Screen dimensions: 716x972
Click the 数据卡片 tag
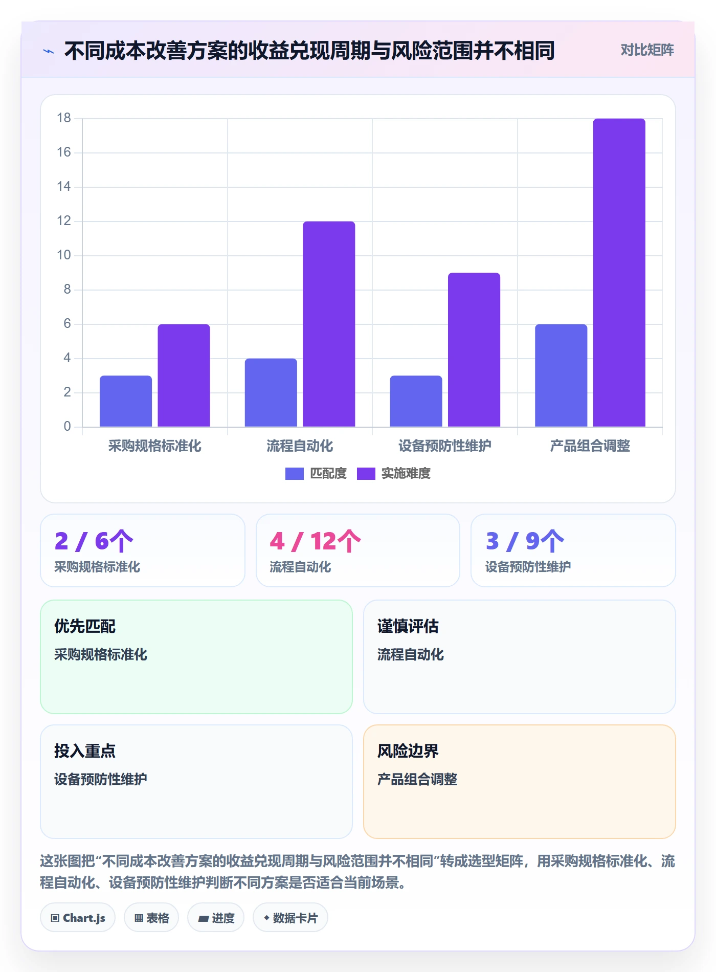(290, 918)
